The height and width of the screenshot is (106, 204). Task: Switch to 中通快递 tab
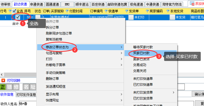(153, 4)
